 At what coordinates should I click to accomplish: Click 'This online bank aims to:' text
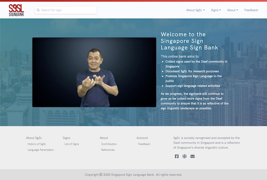tap(180, 56)
